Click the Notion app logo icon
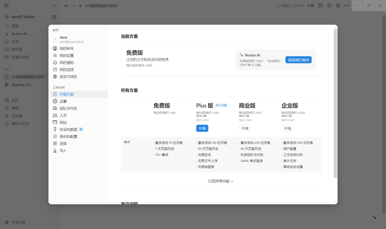This screenshot has height=229, width=386. [x=7, y=6]
